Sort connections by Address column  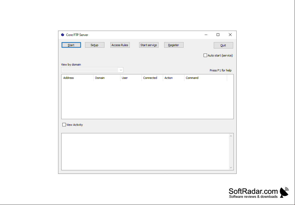pyautogui.click(x=78, y=78)
